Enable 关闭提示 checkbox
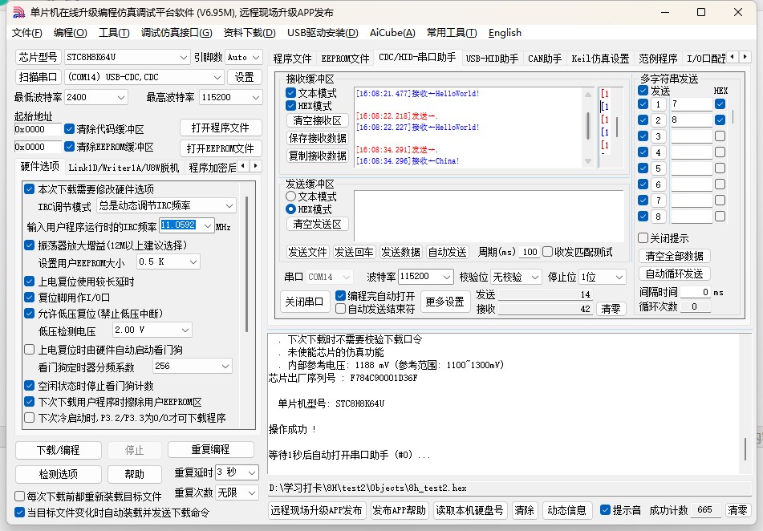This screenshot has height=531, width=763. click(643, 238)
